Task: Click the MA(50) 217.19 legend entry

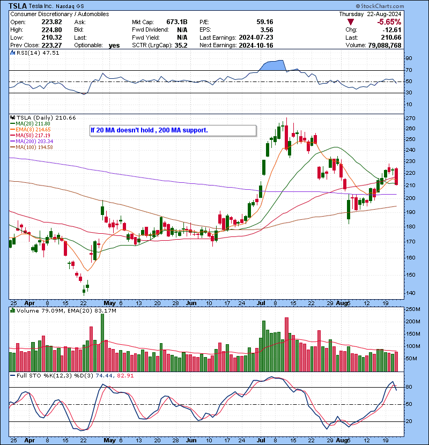Action: coord(30,135)
